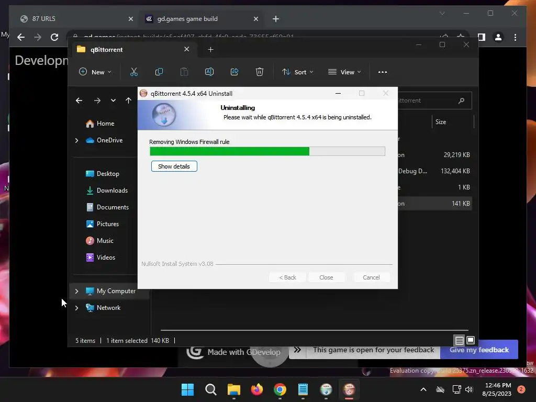536x402 pixels.
Task: Click Give my feedback button
Action: [x=479, y=350]
